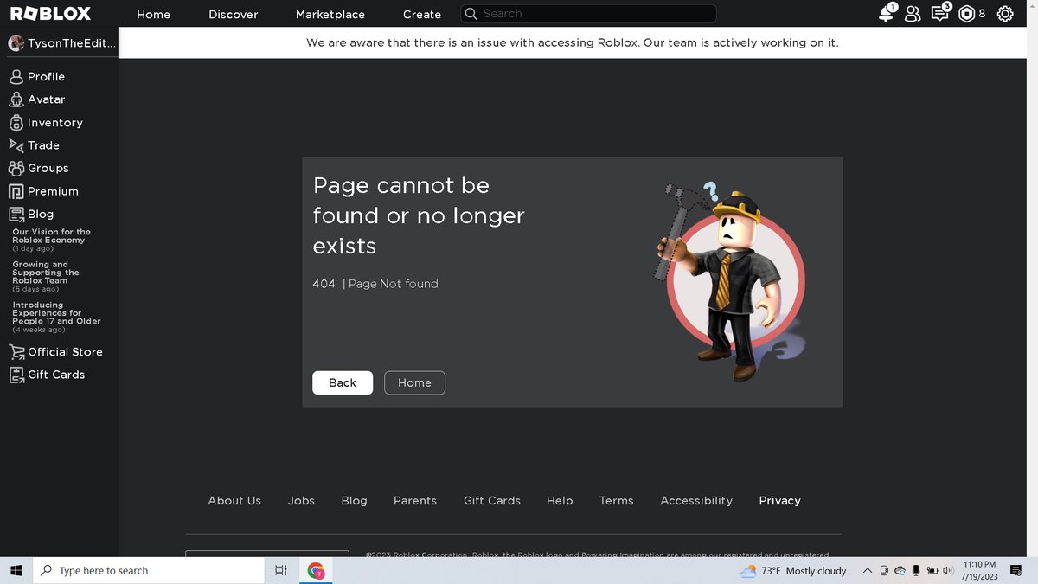Open the Parents footer link
The width and height of the screenshot is (1038, 584).
(x=415, y=501)
